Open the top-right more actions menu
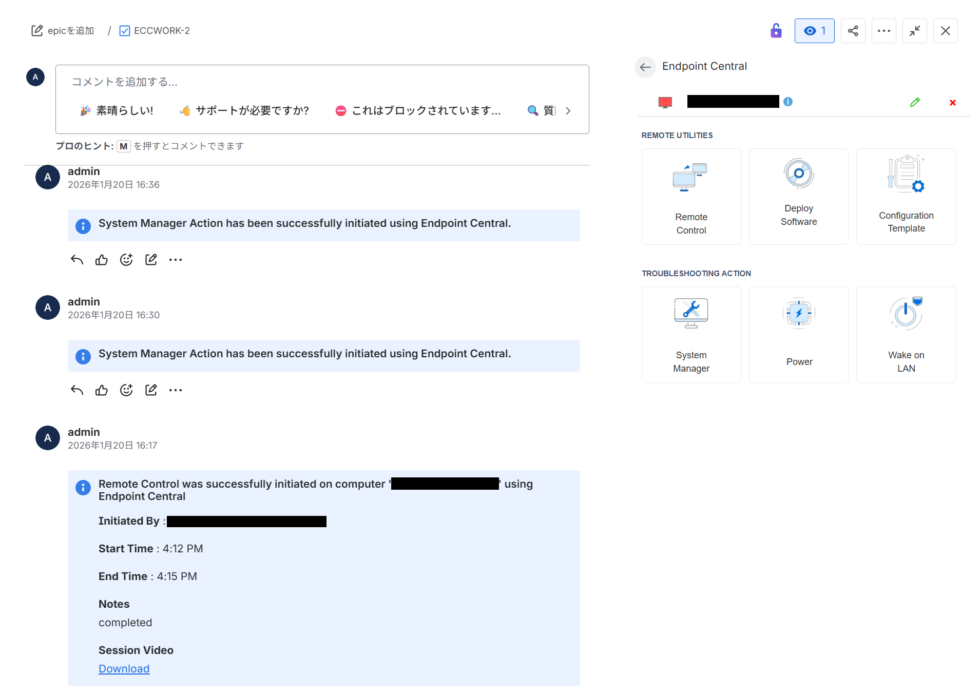The image size is (980, 693). [x=883, y=31]
